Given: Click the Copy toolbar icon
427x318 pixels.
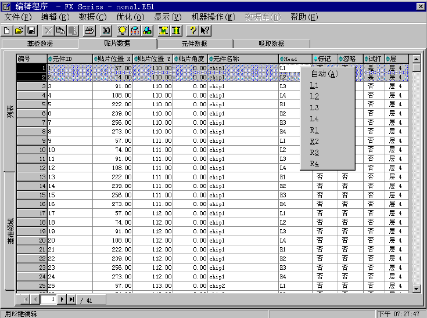Looking at the screenshot, I should (60, 30).
